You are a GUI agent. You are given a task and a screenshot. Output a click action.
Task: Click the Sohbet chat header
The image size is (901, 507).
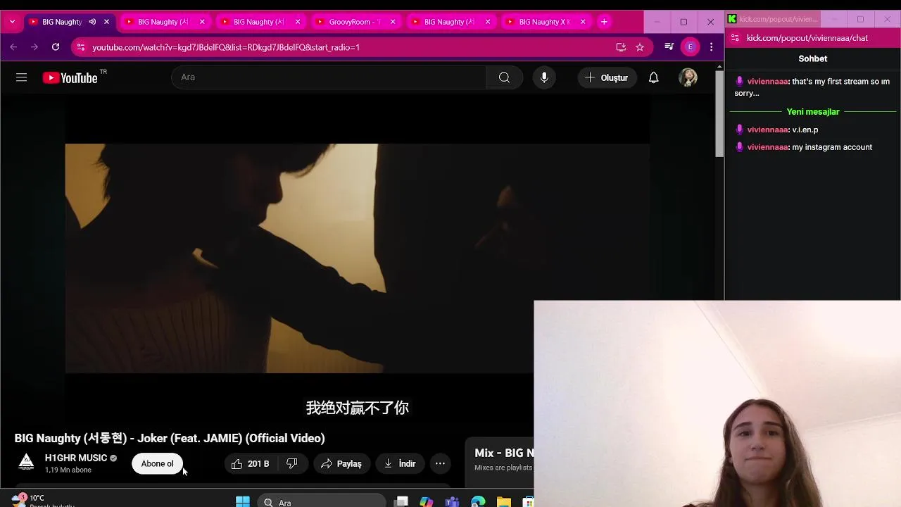813,58
